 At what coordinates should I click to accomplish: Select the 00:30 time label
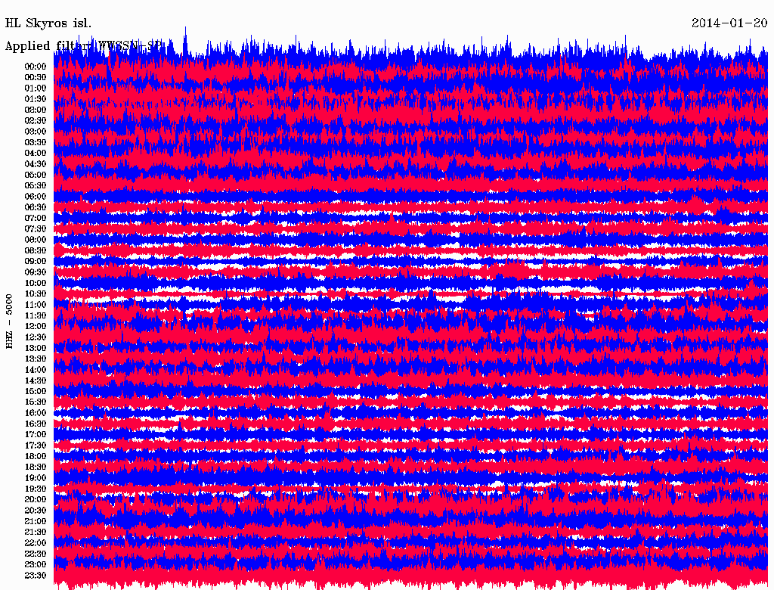click(36, 77)
